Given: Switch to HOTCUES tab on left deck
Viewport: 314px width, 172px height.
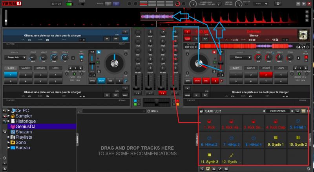Looking at the screenshot, I should point(40,68).
